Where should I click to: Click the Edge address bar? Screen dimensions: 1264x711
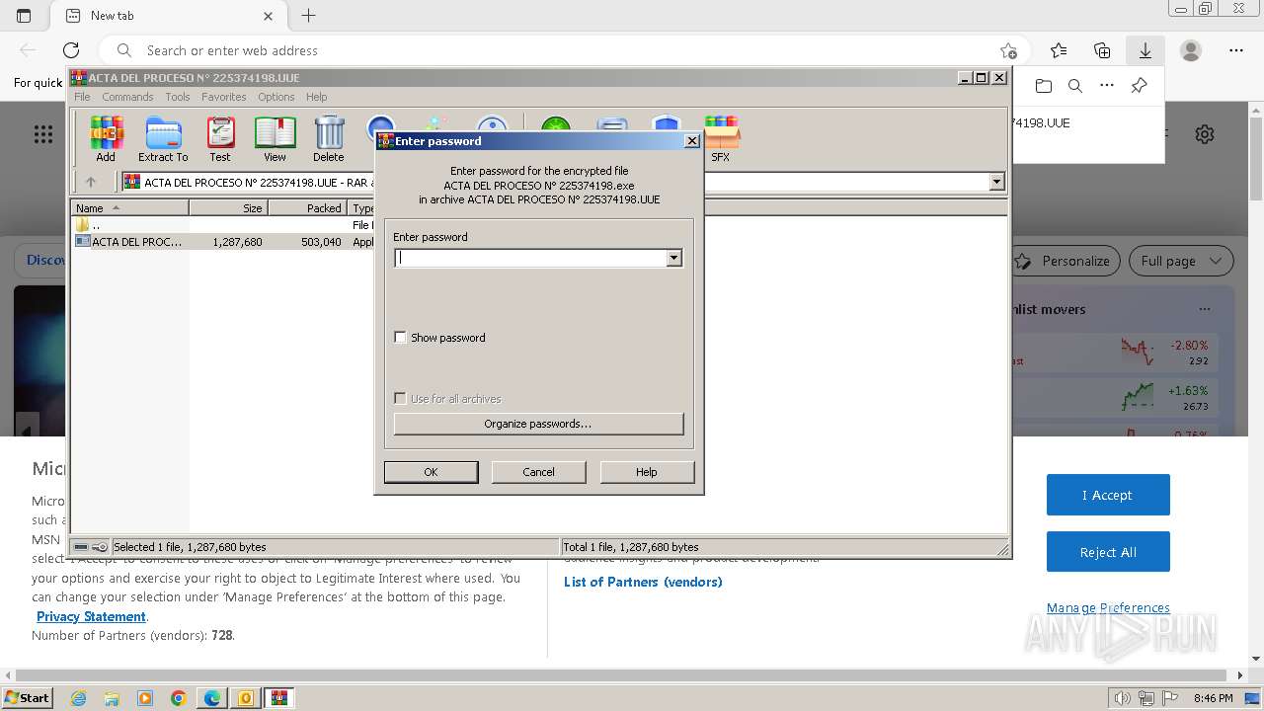tap(563, 50)
